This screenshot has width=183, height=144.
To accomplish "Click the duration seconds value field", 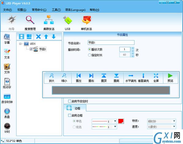I will pyautogui.click(x=125, y=55).
